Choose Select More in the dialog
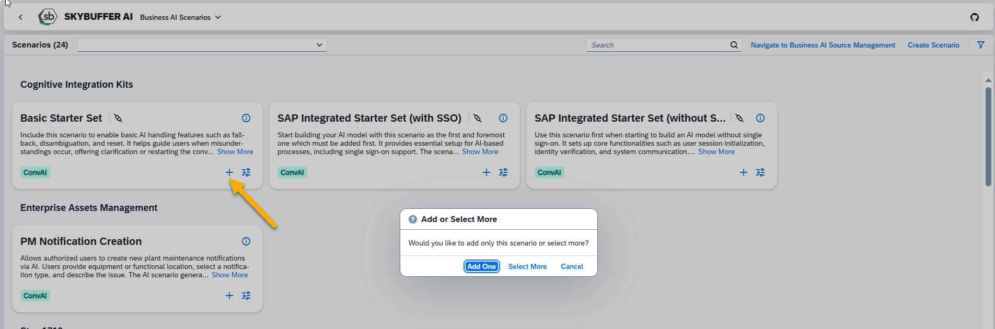The height and width of the screenshot is (329, 995). click(x=527, y=266)
